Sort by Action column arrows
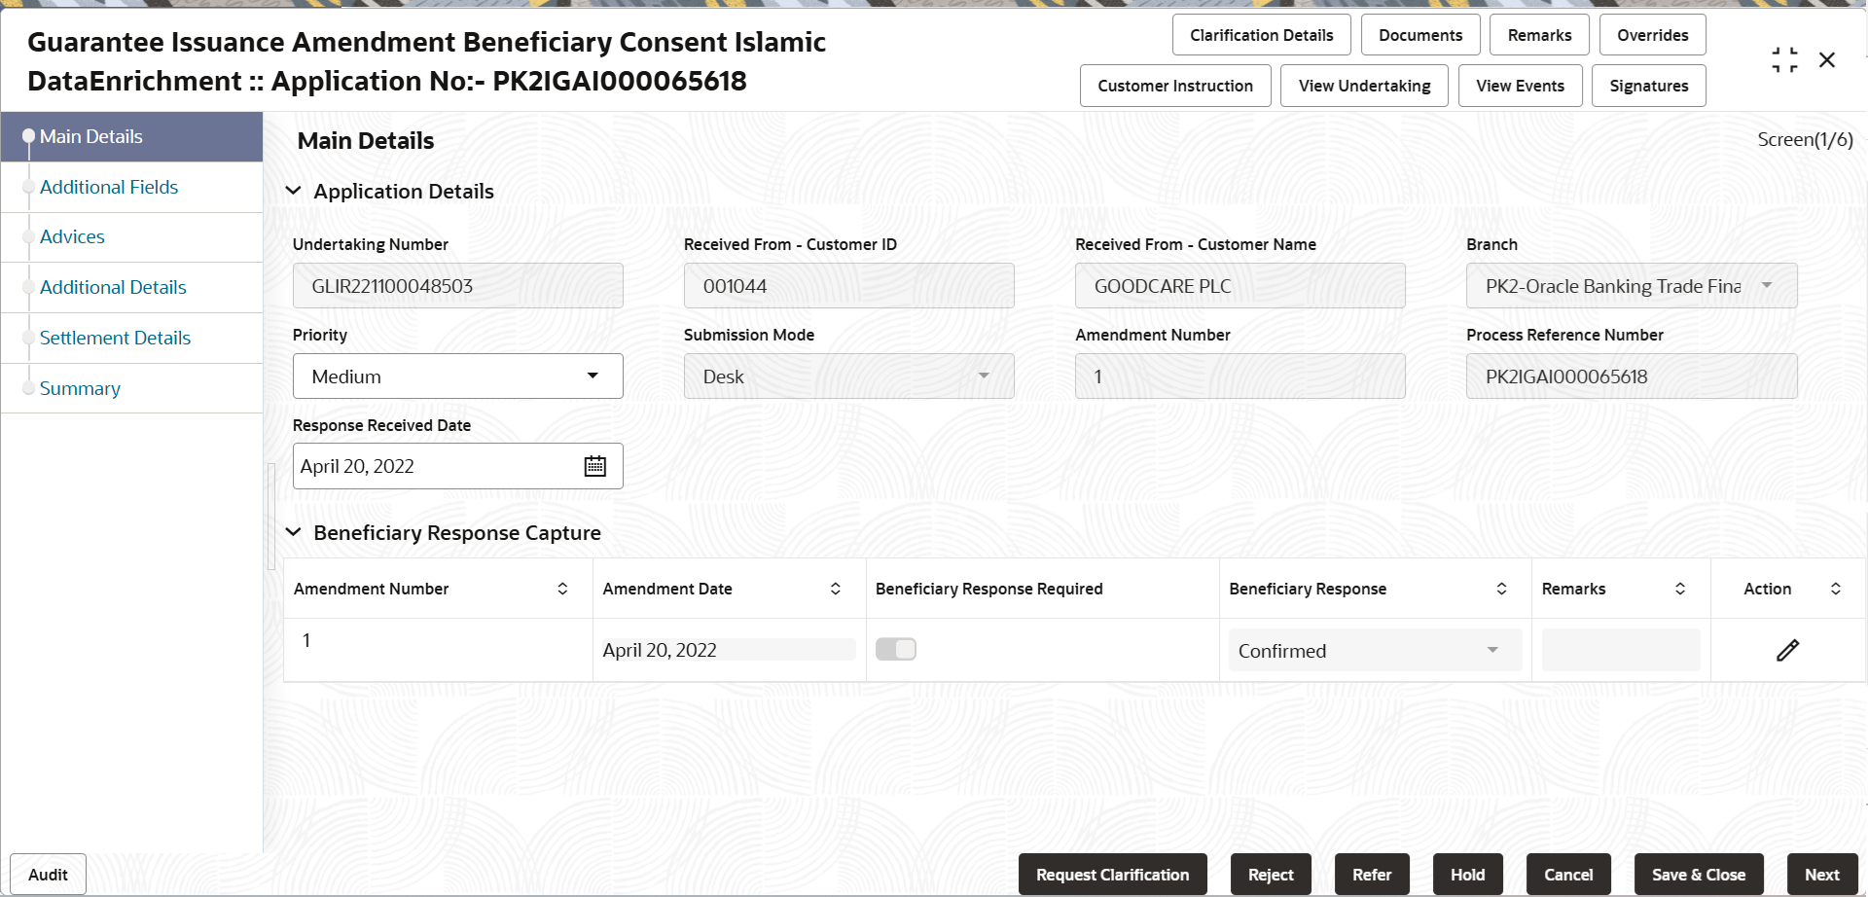This screenshot has width=1868, height=897. click(1836, 589)
